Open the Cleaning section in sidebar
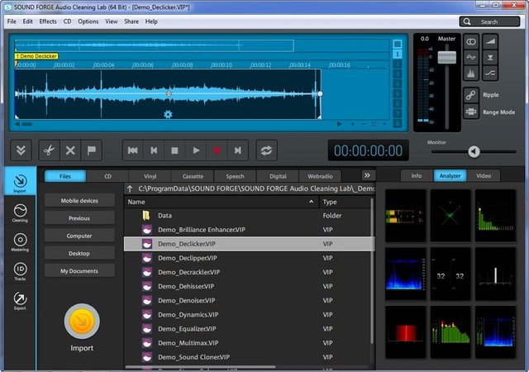Viewport: 529px width, 372px height. pyautogui.click(x=20, y=215)
